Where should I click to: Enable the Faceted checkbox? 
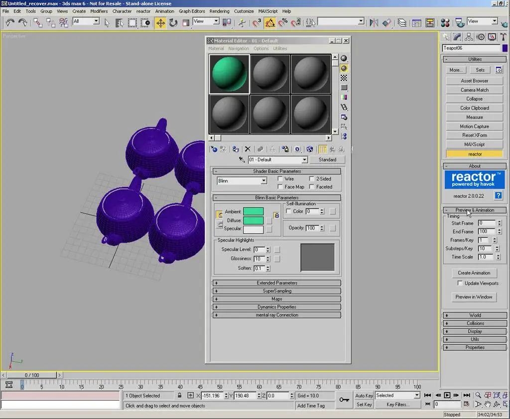[312, 187]
